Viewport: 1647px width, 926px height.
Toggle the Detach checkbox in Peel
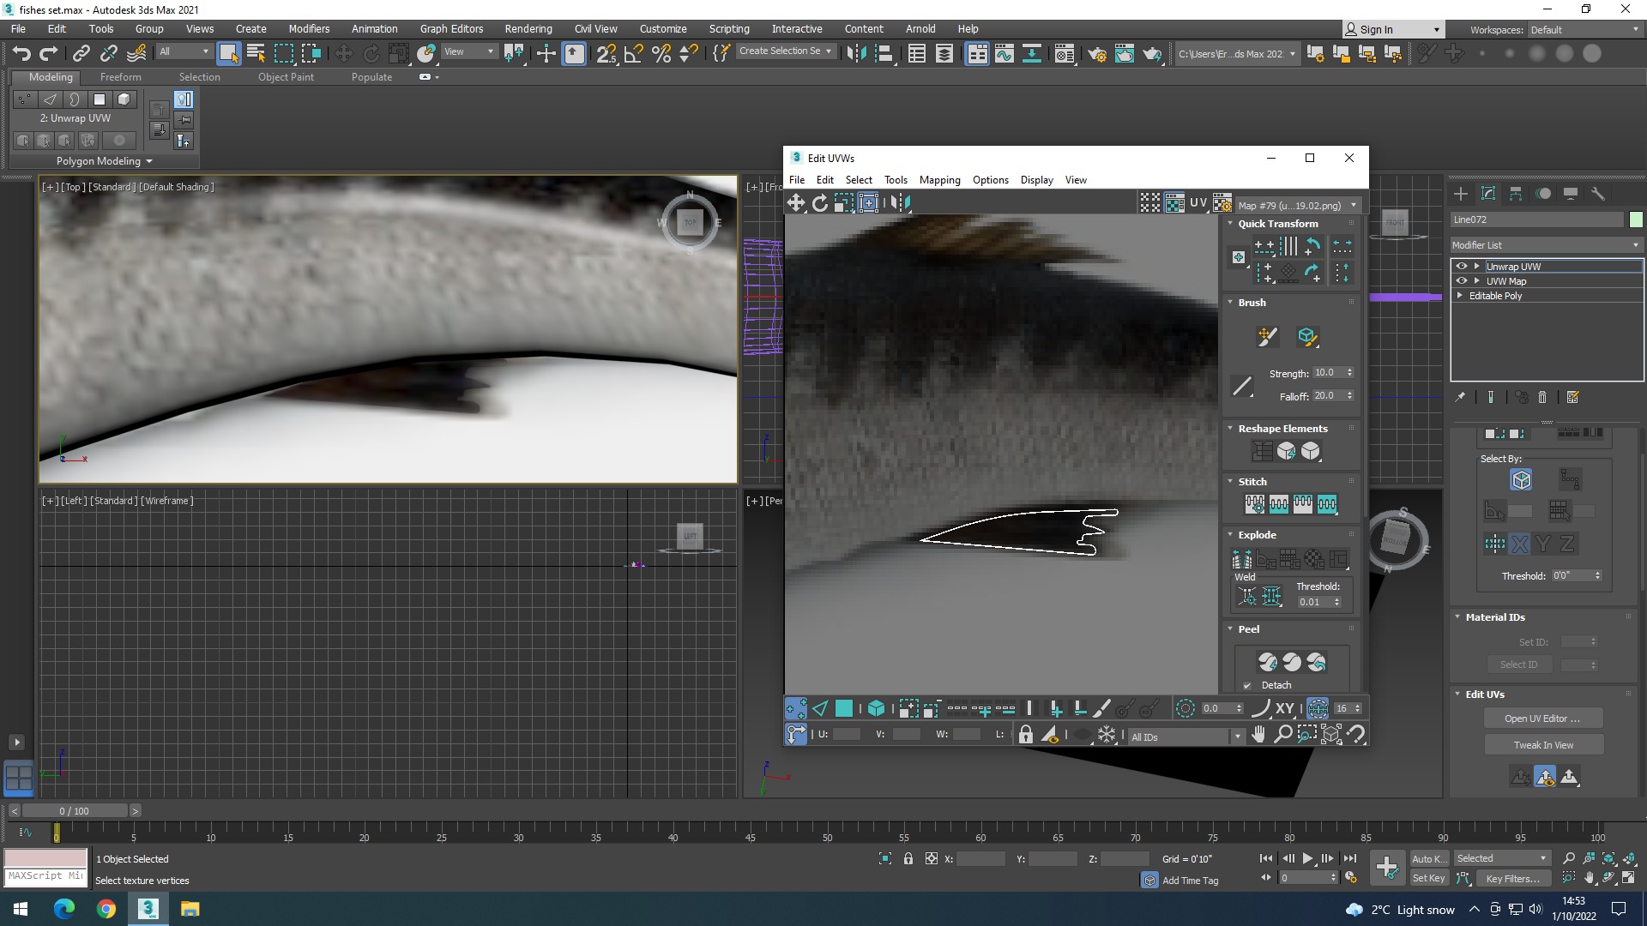(x=1247, y=685)
